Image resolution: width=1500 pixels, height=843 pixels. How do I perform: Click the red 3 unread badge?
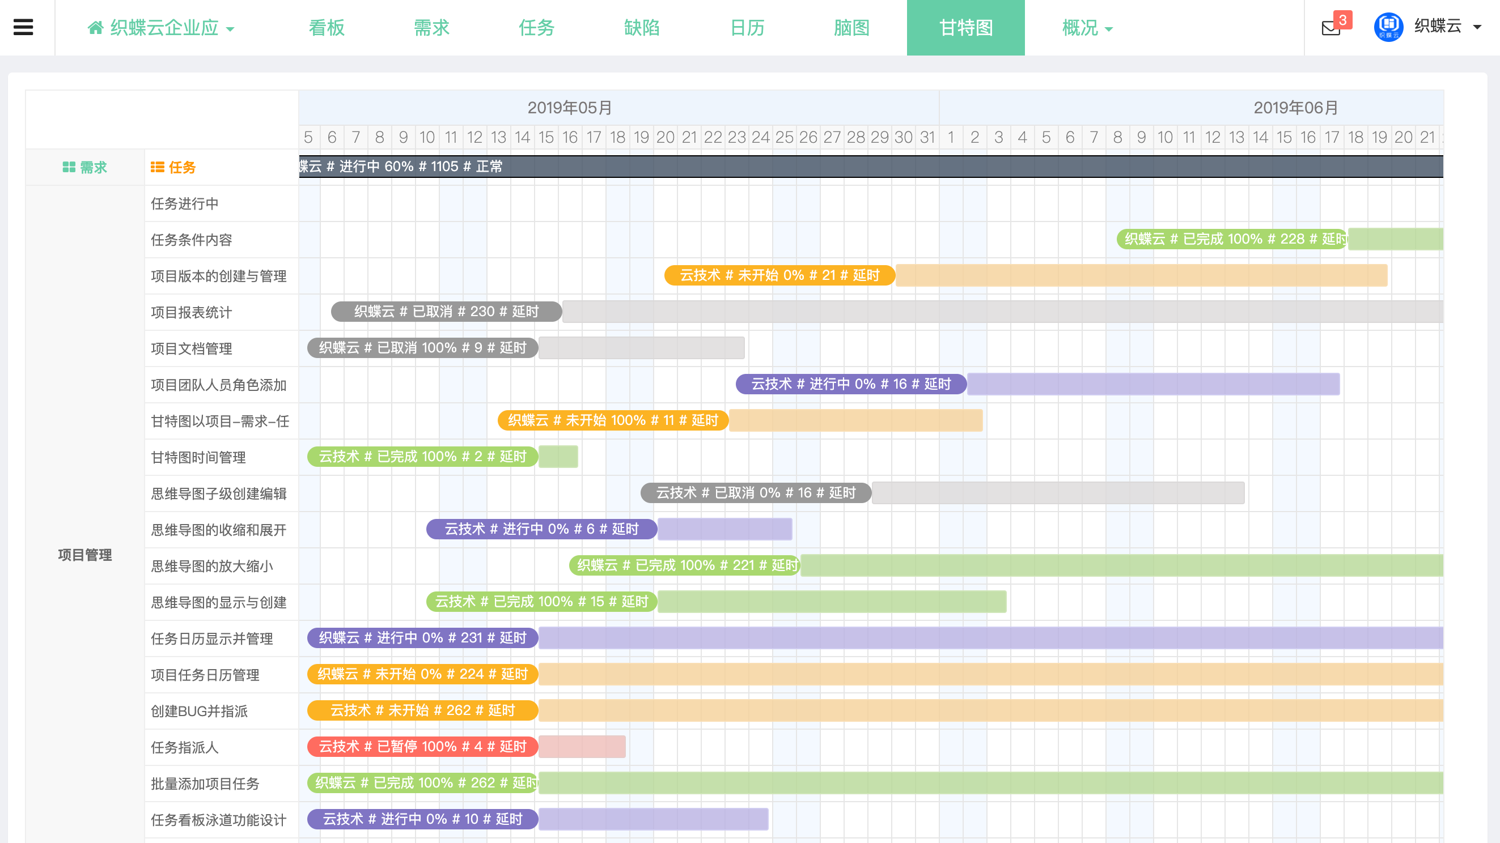pos(1343,20)
